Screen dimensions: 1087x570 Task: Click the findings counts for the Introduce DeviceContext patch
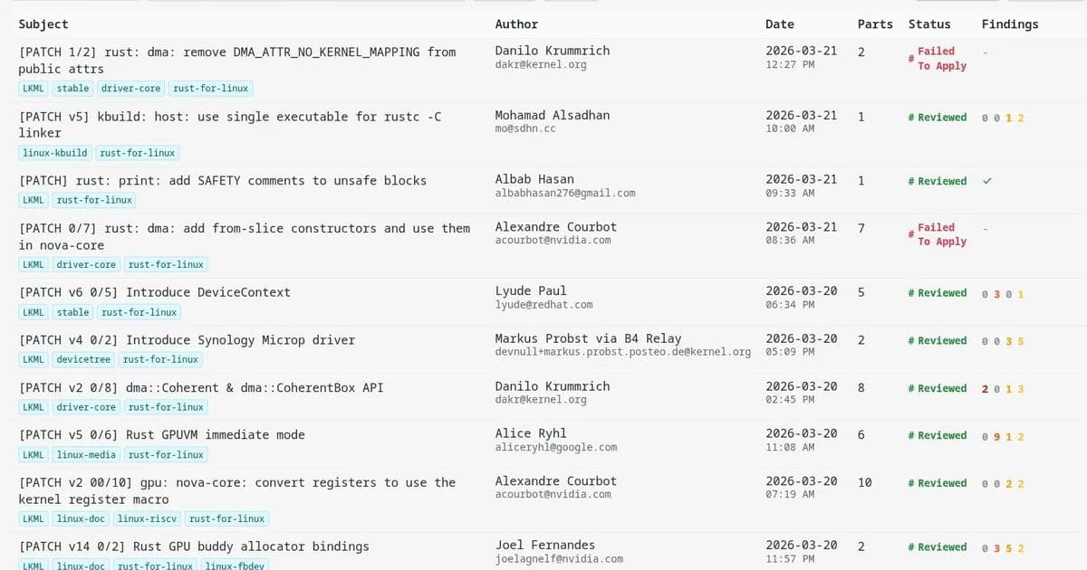[1003, 294]
